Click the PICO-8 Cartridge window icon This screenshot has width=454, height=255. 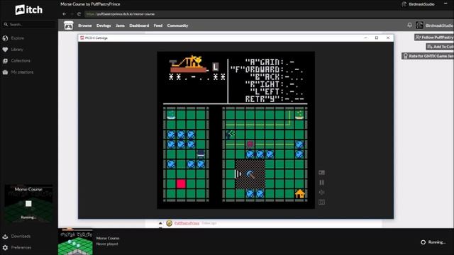(x=82, y=38)
